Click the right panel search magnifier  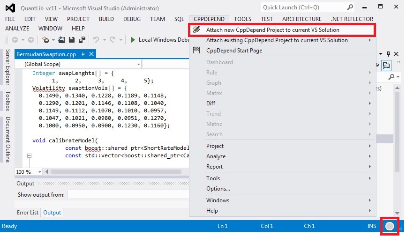[391, 77]
